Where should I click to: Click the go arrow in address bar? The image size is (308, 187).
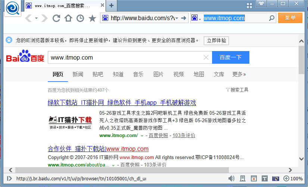coord(184,18)
